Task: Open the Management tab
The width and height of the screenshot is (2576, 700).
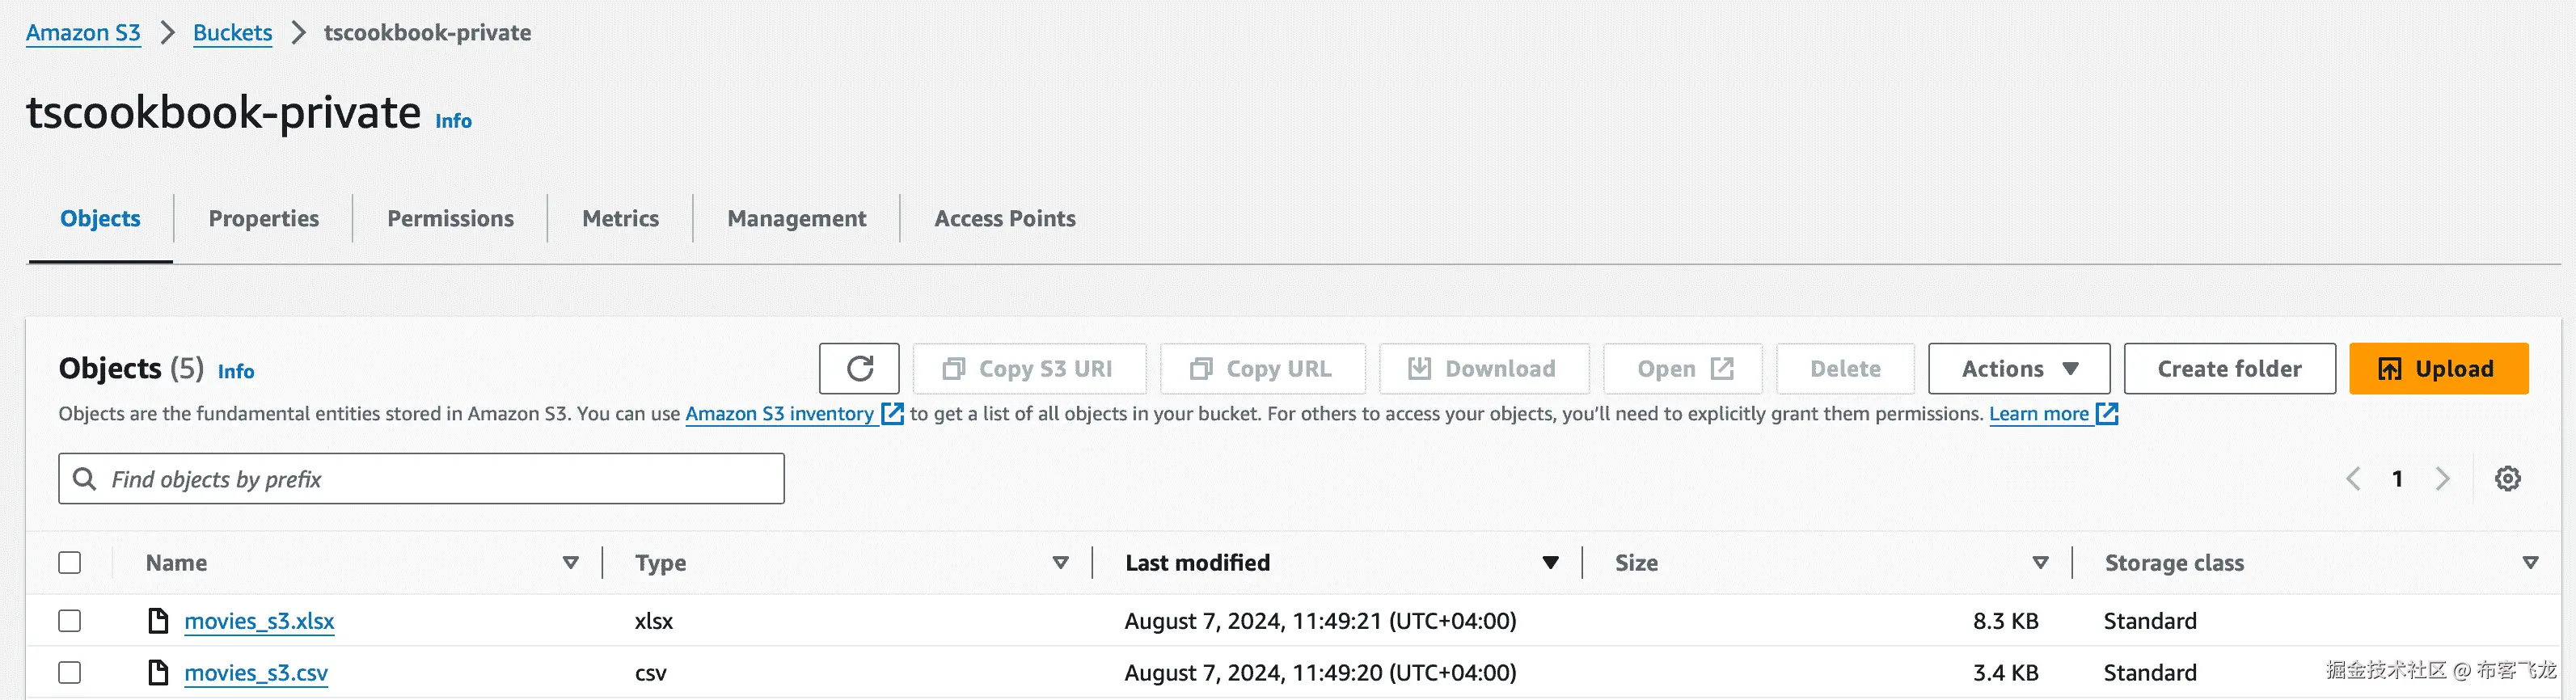Action: 796,219
